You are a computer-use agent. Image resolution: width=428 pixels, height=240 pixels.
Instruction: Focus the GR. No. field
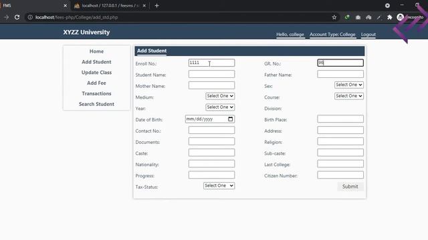click(x=340, y=63)
